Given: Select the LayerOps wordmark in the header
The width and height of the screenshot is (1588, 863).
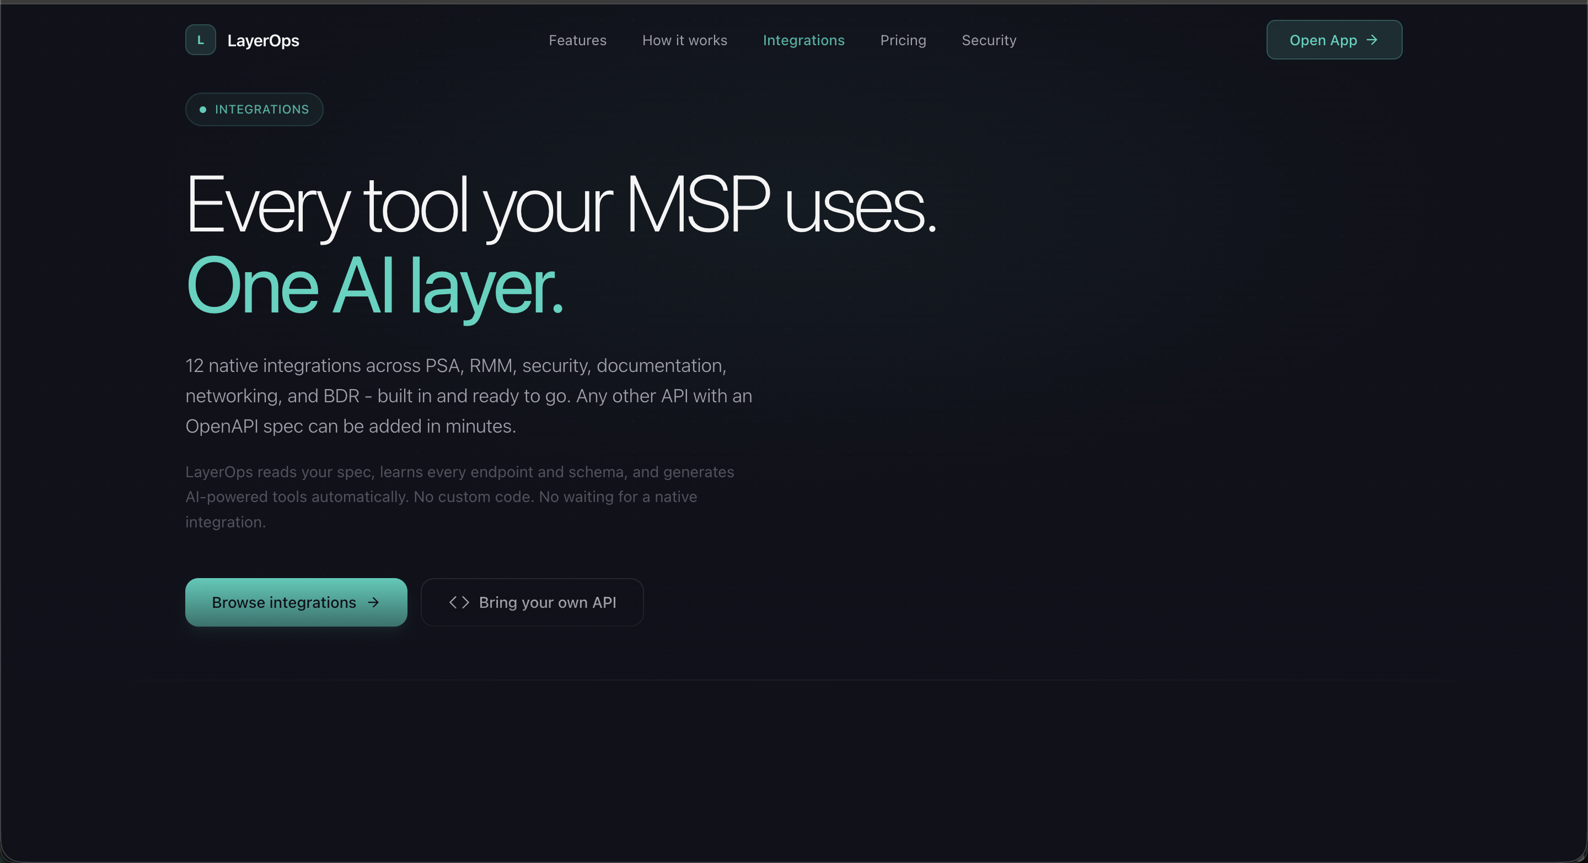Looking at the screenshot, I should [x=263, y=40].
